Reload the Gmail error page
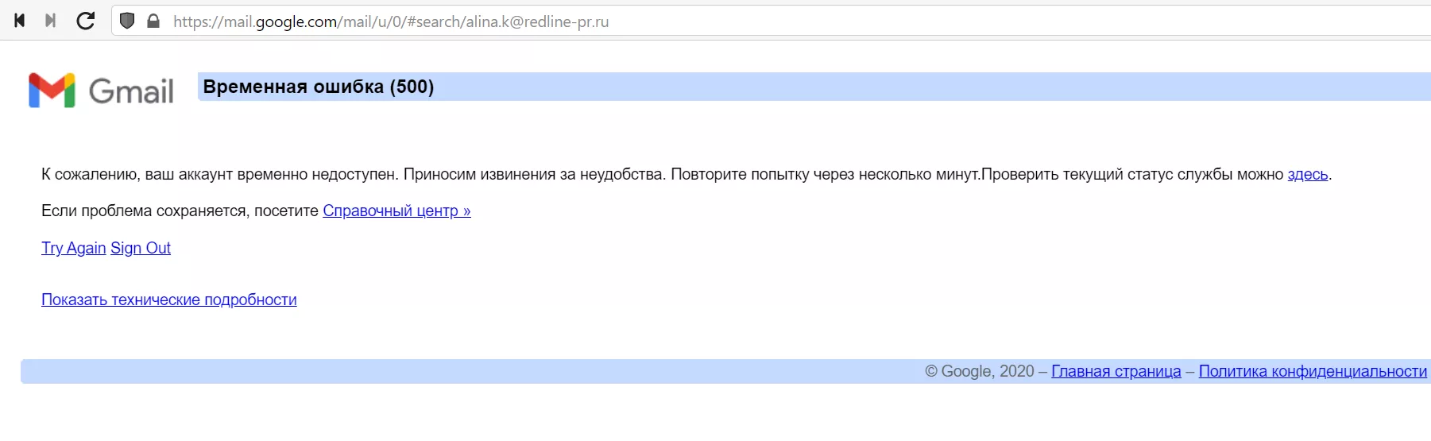Image resolution: width=1431 pixels, height=441 pixels. pos(86,21)
